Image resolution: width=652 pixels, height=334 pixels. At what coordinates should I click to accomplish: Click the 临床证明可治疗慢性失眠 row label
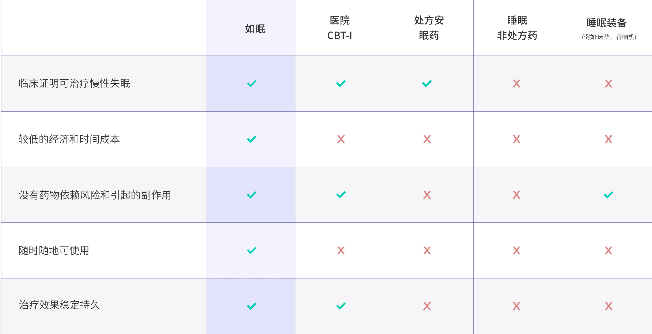(x=74, y=83)
